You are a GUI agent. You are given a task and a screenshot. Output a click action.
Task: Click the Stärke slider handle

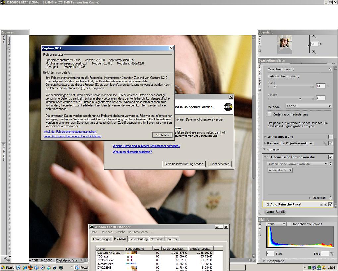275,87
